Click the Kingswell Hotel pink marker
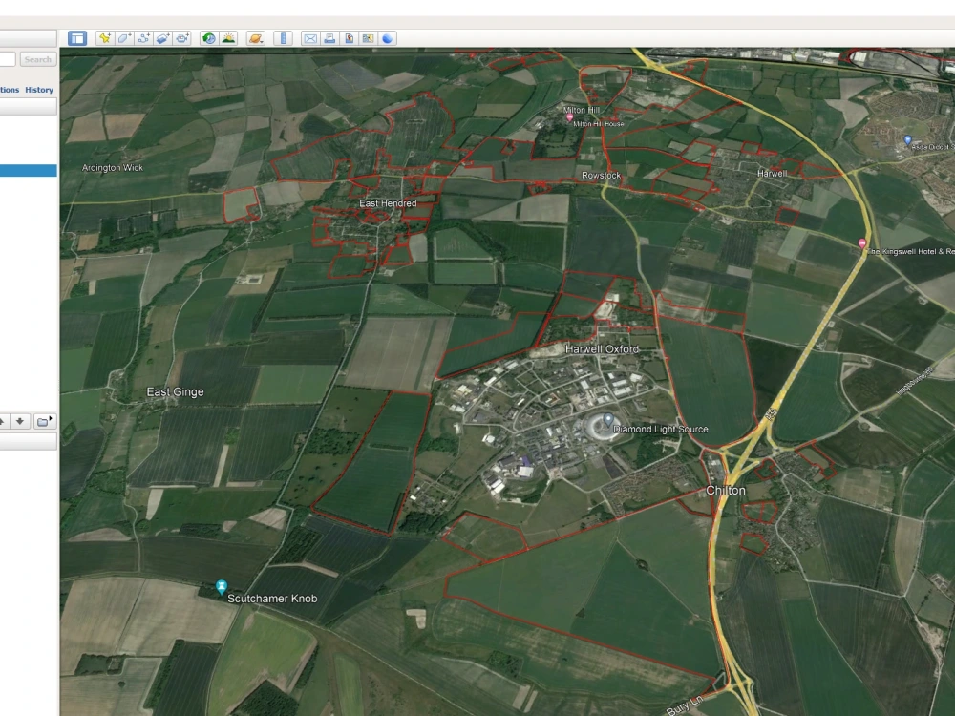Viewport: 955px width, 716px height. [861, 243]
